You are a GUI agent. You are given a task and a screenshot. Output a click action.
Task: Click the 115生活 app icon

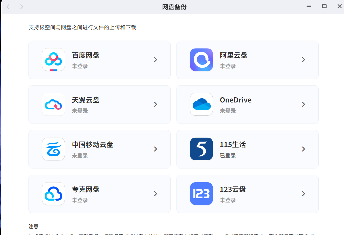[201, 149]
